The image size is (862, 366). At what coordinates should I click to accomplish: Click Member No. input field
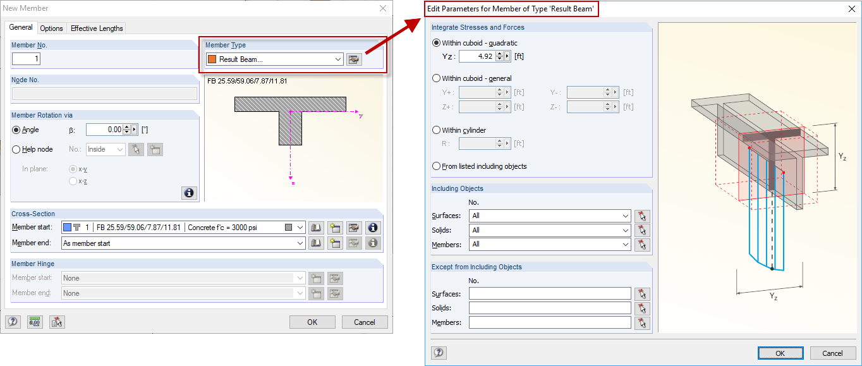26,59
